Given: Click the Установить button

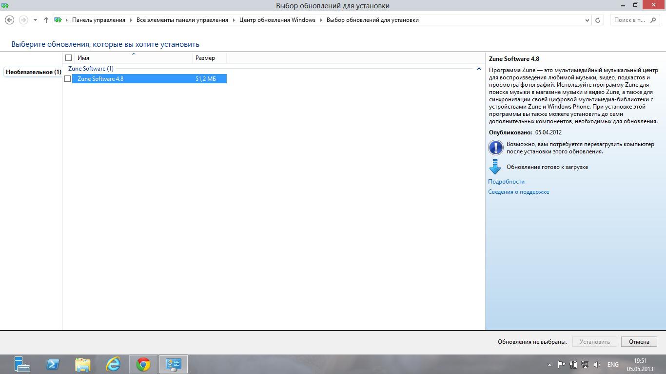Looking at the screenshot, I should 595,342.
